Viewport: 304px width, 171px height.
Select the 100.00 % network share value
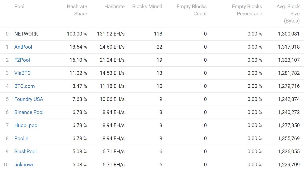click(x=77, y=34)
